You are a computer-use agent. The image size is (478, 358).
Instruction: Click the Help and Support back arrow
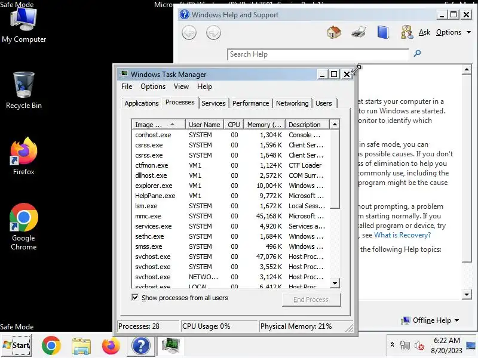189,33
